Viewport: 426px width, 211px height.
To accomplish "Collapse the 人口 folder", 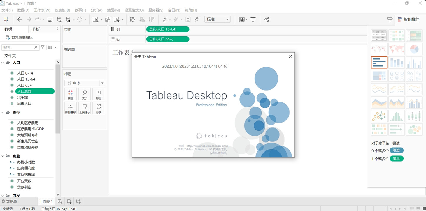I will point(3,63).
